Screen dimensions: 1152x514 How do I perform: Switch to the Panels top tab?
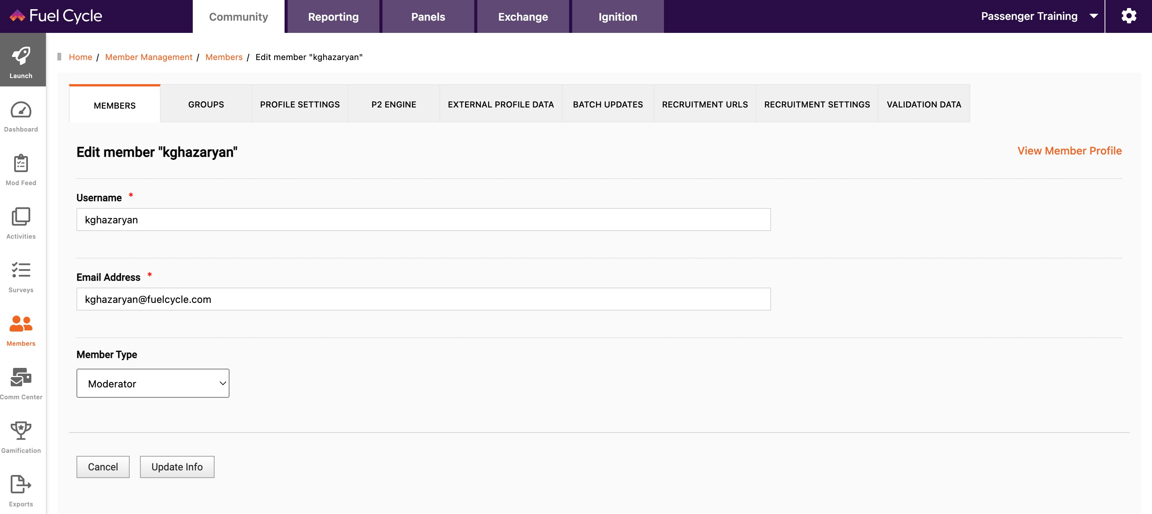428,16
